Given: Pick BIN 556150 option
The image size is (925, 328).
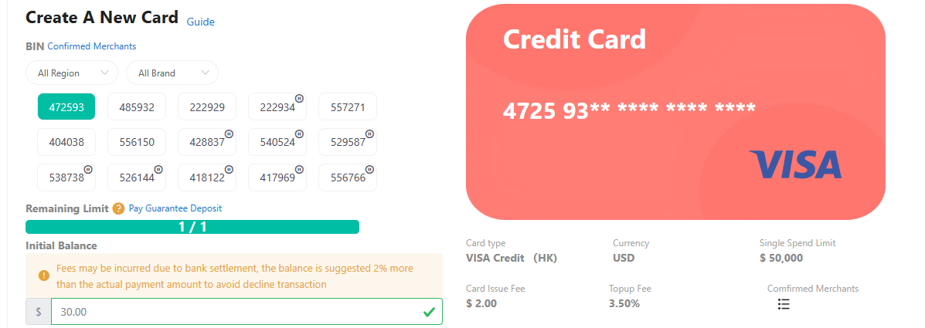Looking at the screenshot, I should click(137, 142).
